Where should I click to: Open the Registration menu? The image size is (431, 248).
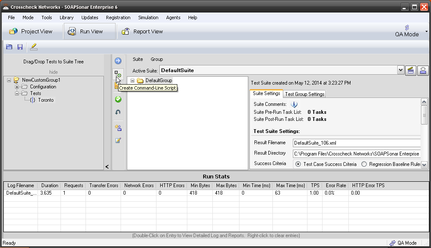(x=118, y=18)
